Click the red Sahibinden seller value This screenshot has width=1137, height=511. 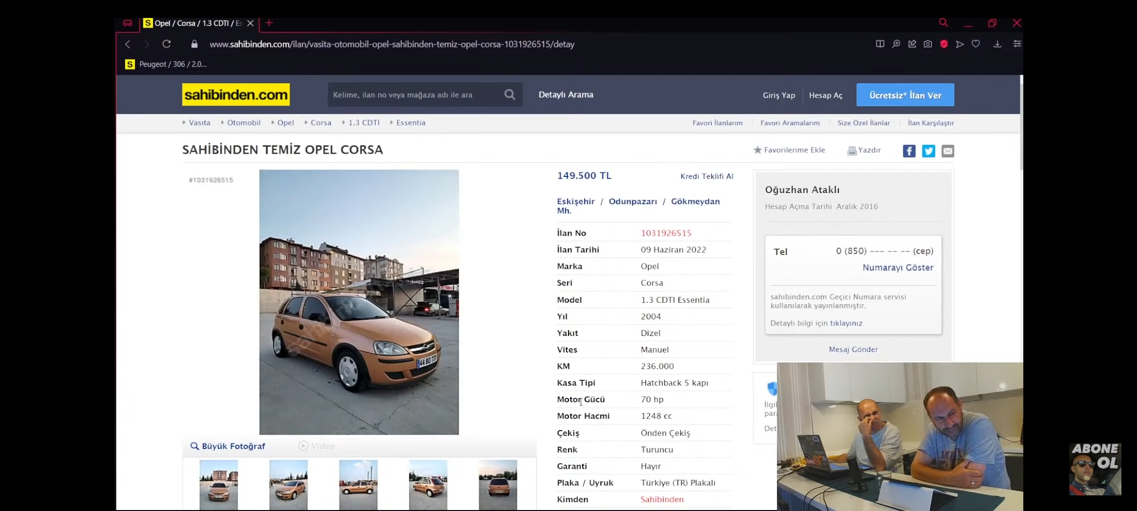point(662,499)
